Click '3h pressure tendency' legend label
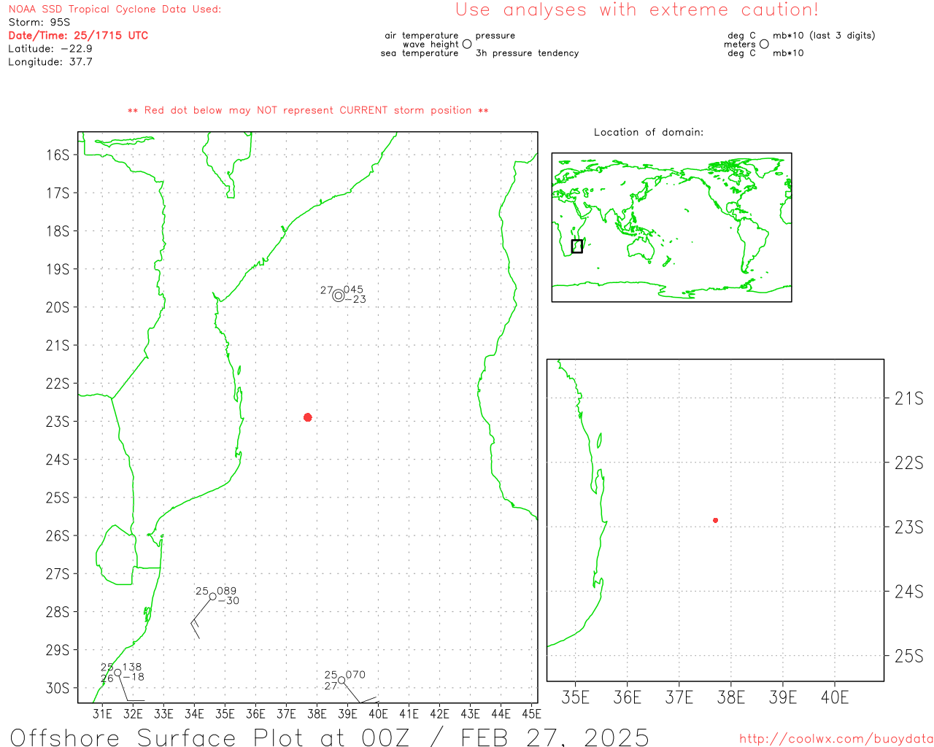 527,53
